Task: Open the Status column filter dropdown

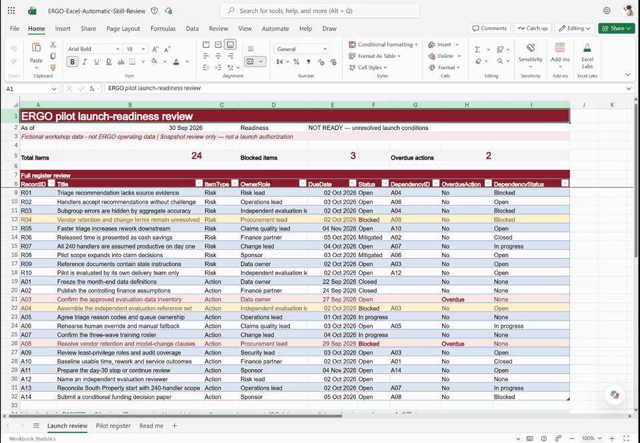Action: [385, 183]
